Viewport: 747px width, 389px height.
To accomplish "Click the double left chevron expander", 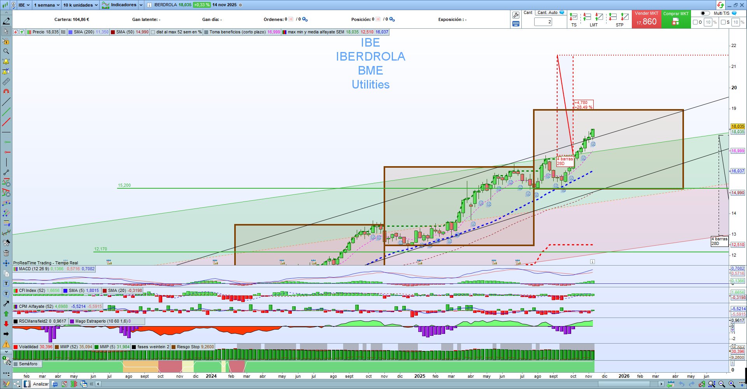I will 92,384.
